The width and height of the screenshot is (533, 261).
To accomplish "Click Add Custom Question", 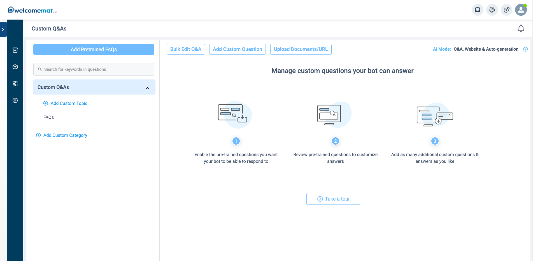I will 237,49.
